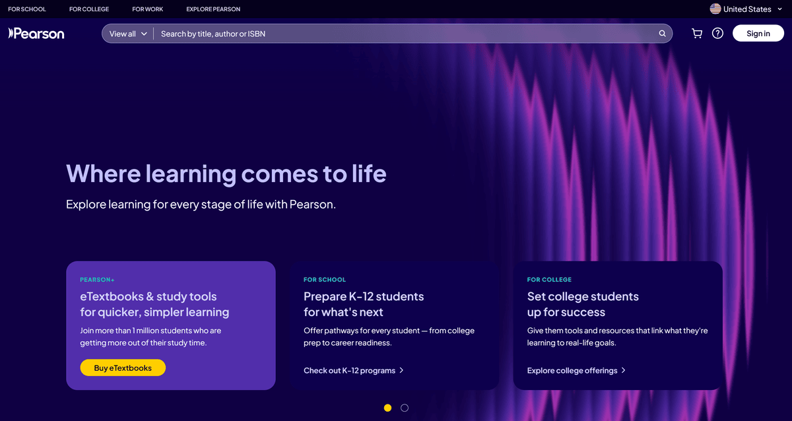Image resolution: width=792 pixels, height=421 pixels.
Task: Open the Explore Pearson menu
Action: [x=213, y=9]
